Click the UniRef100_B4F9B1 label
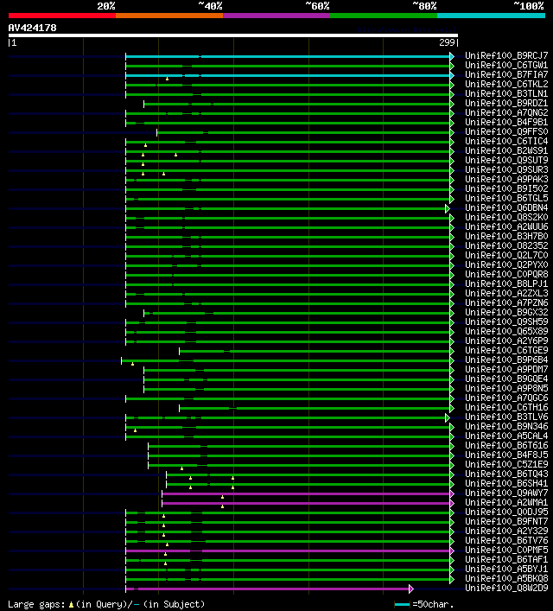The height and width of the screenshot is (611, 553). (506, 122)
